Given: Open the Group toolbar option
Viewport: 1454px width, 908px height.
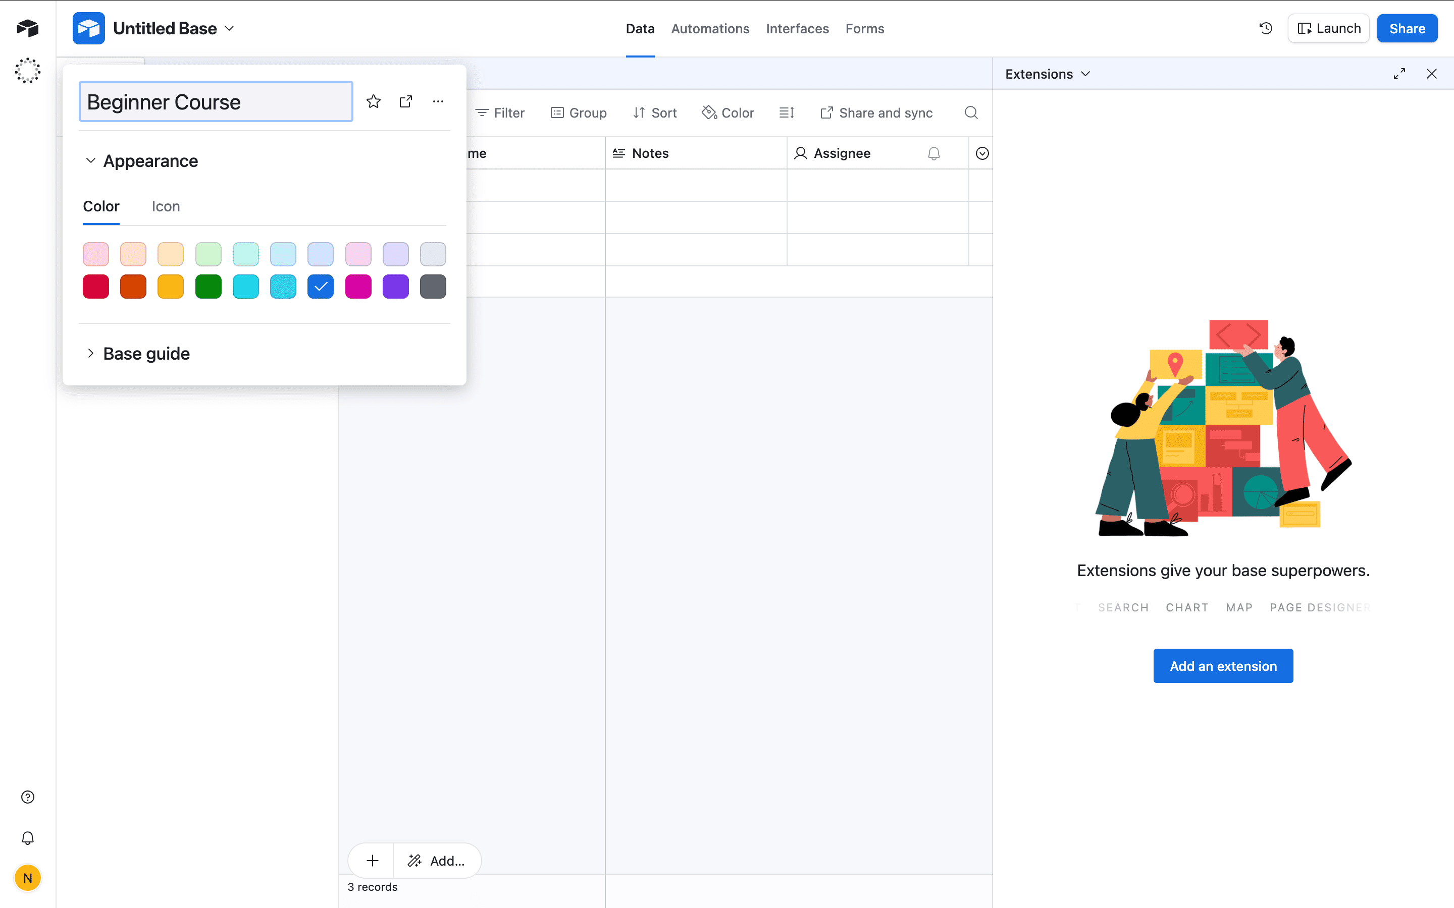Looking at the screenshot, I should pos(579,112).
